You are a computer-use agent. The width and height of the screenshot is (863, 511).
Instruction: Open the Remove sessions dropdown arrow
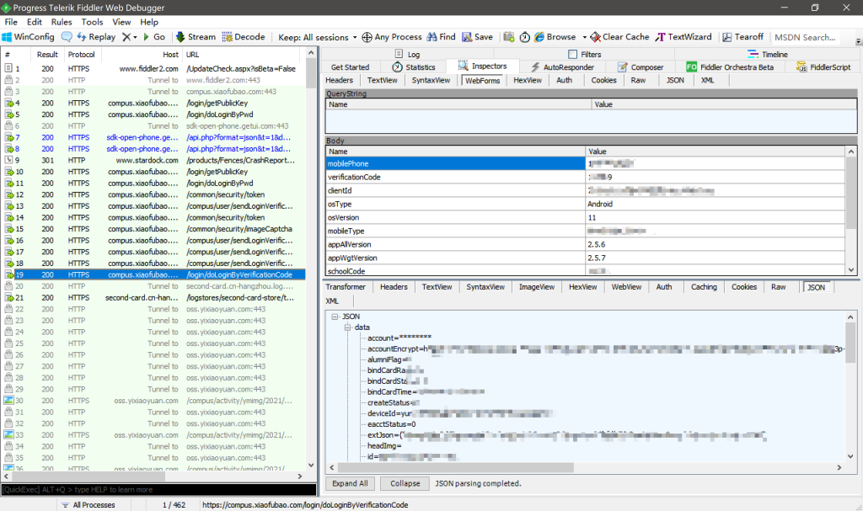point(135,37)
